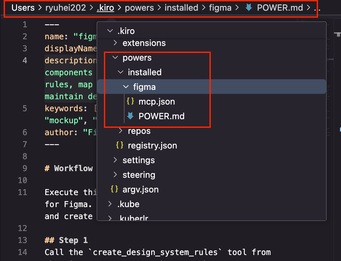Open registry.json in the tree
341x261 pixels.
point(152,145)
